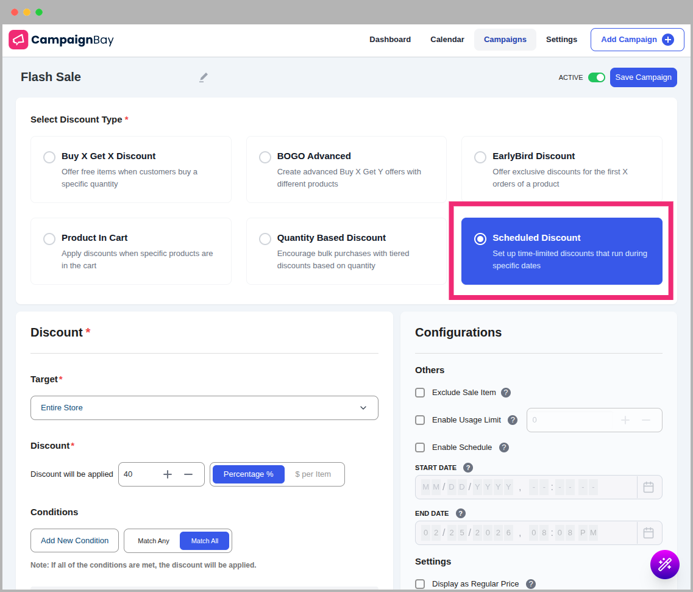
Task: Click the help icon next to Exclude Sale Item
Action: pyautogui.click(x=505, y=393)
